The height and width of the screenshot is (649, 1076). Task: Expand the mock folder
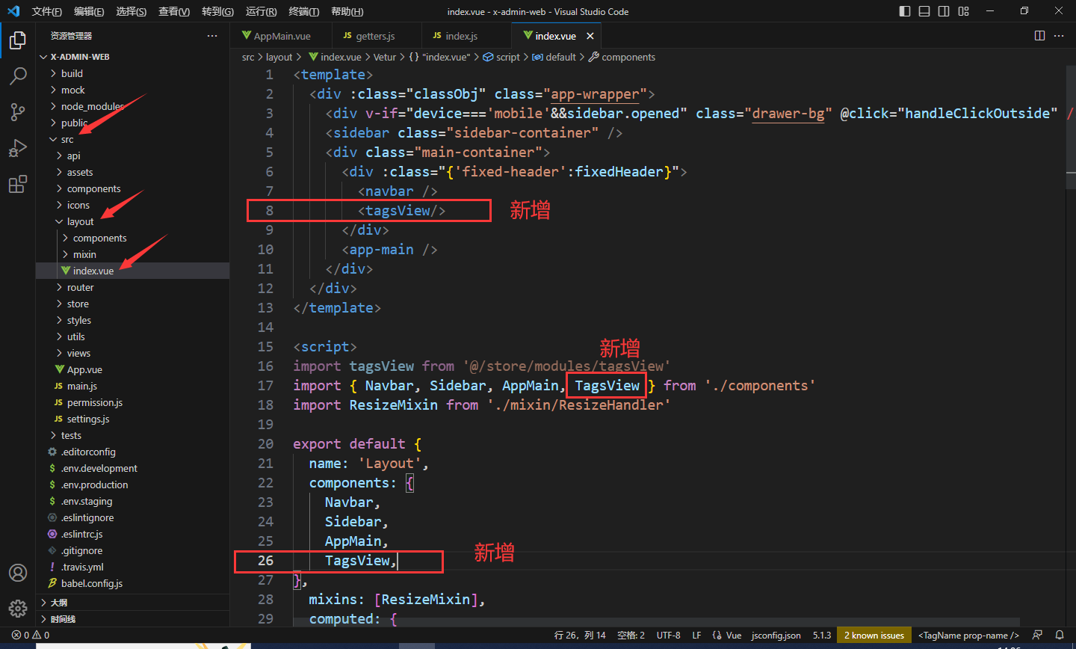[x=133, y=90]
